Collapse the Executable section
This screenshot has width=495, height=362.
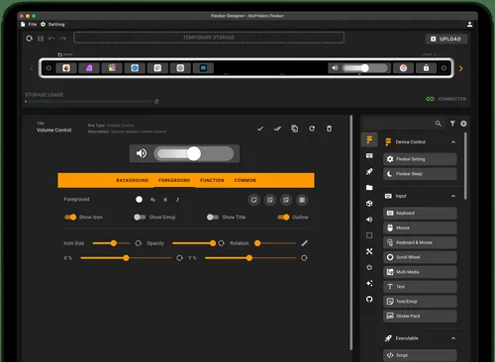(453, 338)
